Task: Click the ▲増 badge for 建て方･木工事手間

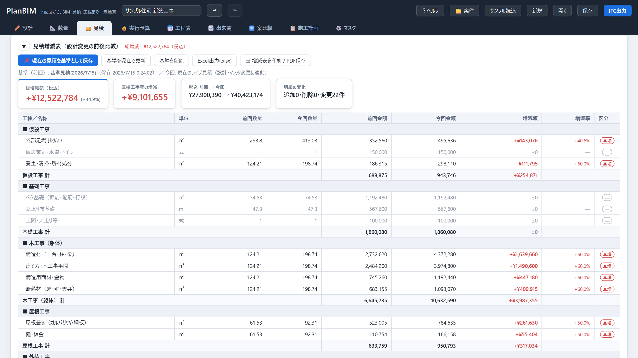Action: point(607,266)
